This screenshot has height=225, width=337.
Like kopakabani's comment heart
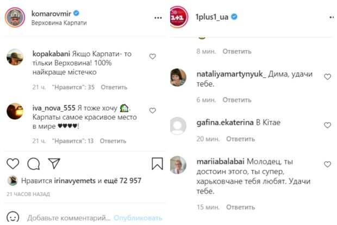(153, 57)
